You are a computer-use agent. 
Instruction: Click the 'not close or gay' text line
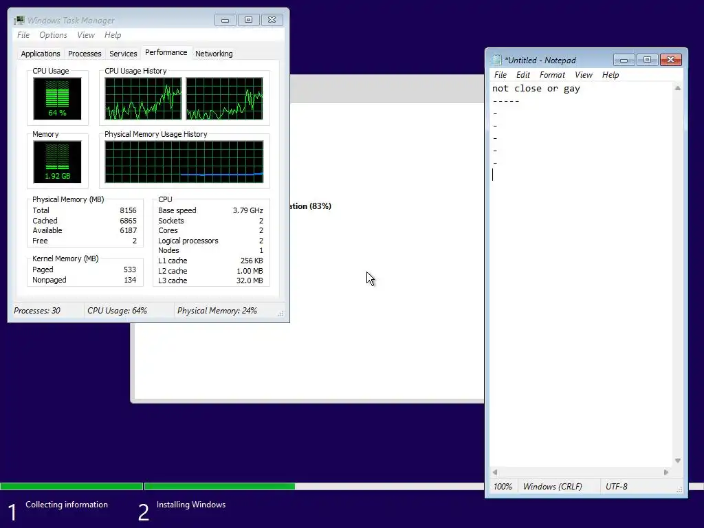click(x=536, y=89)
